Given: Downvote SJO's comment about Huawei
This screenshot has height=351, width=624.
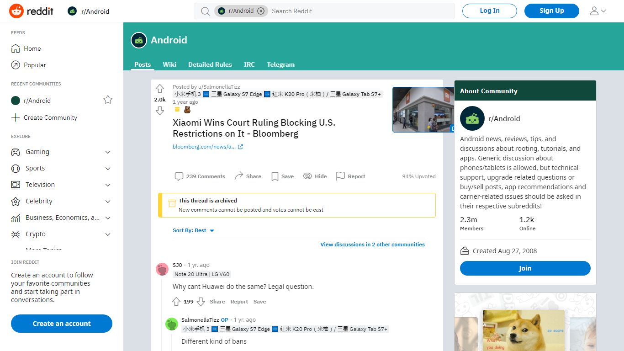Looking at the screenshot, I should [201, 302].
